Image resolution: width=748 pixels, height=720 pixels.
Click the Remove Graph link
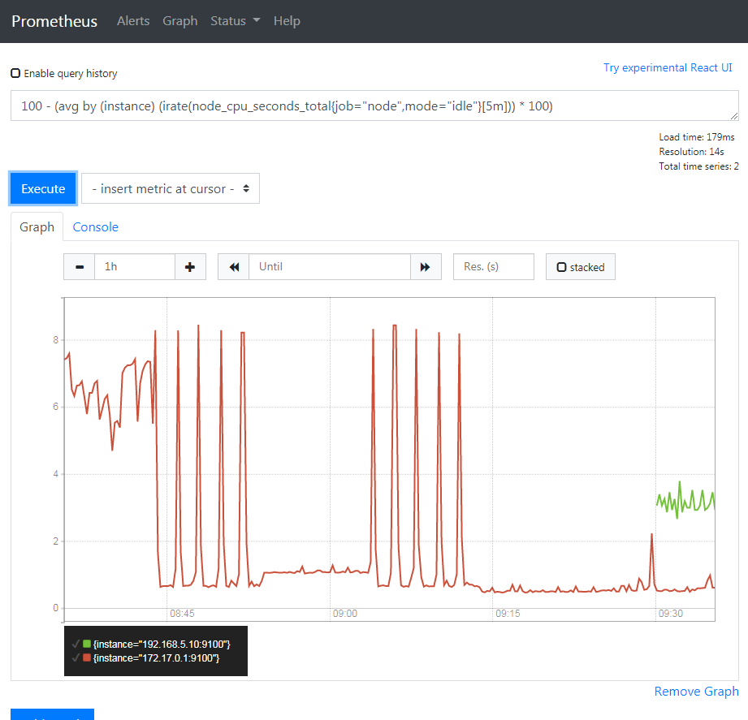pyautogui.click(x=696, y=691)
